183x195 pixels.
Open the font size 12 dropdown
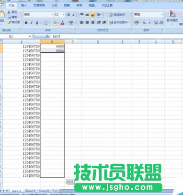click(x=63, y=15)
